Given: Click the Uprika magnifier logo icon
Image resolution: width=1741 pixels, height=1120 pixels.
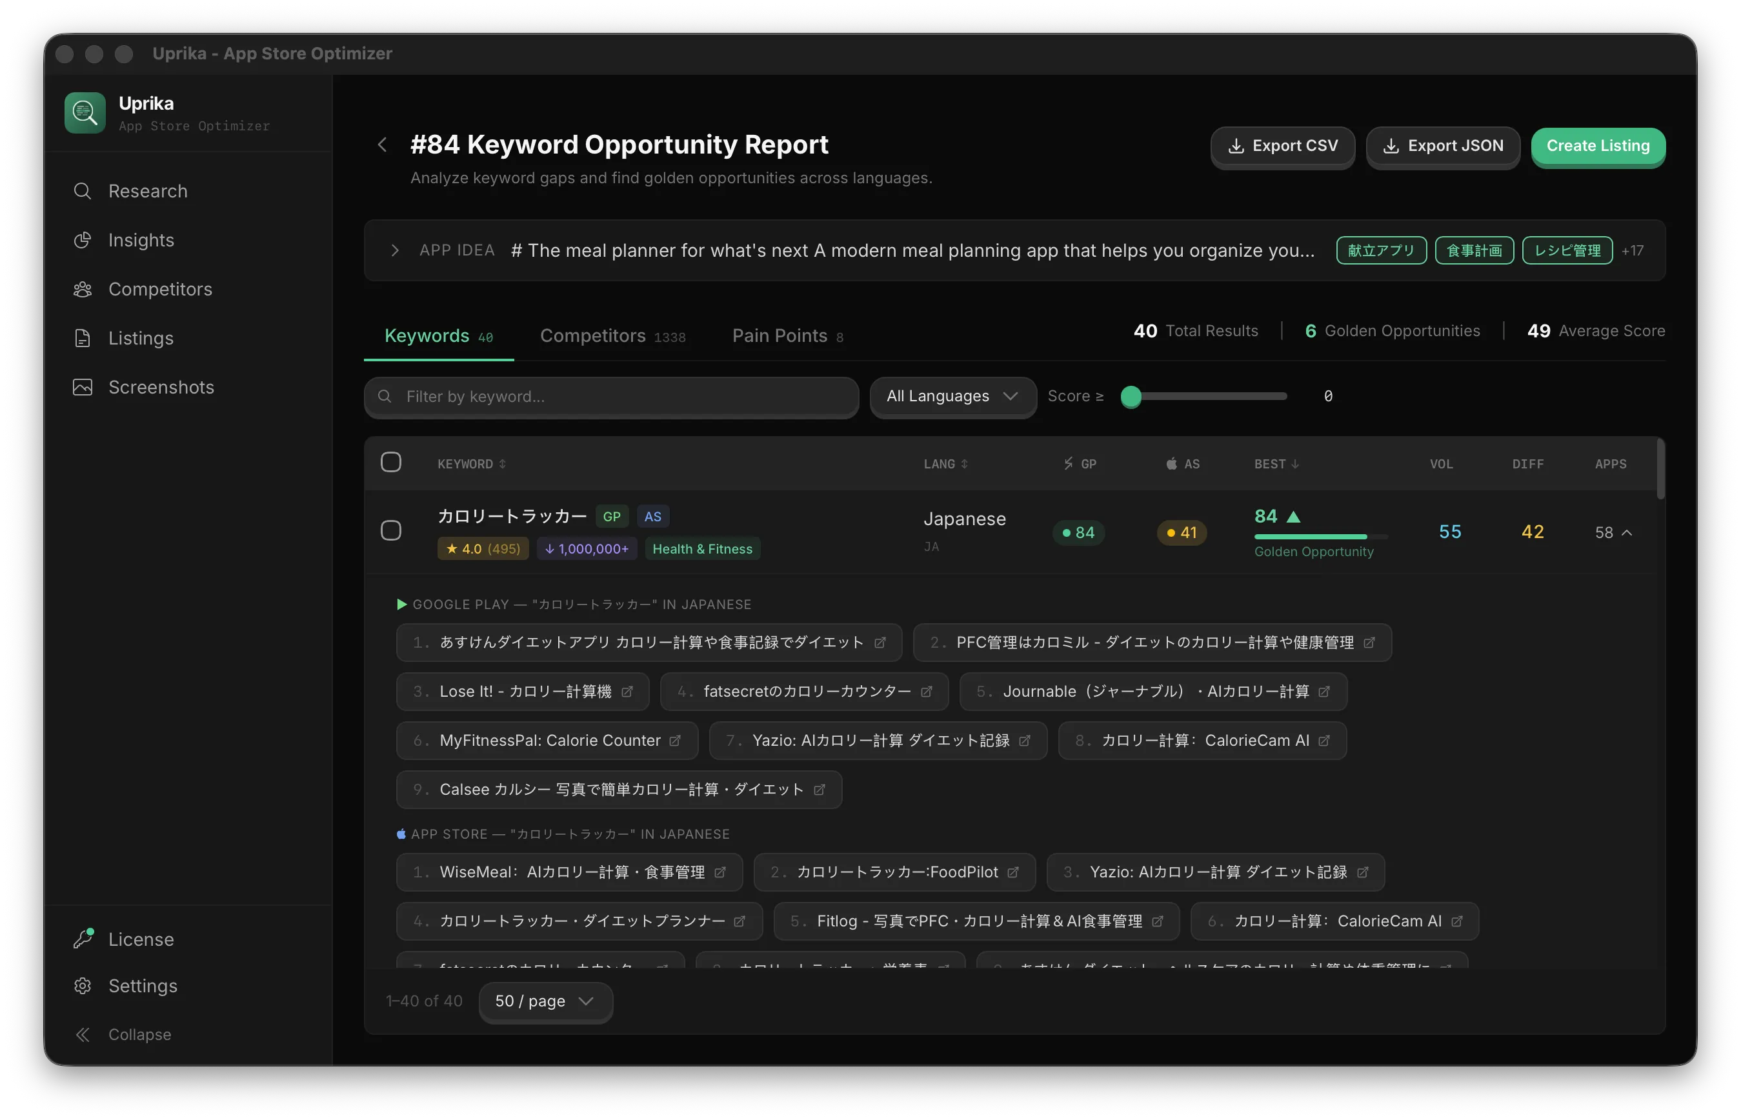Looking at the screenshot, I should pyautogui.click(x=85, y=113).
